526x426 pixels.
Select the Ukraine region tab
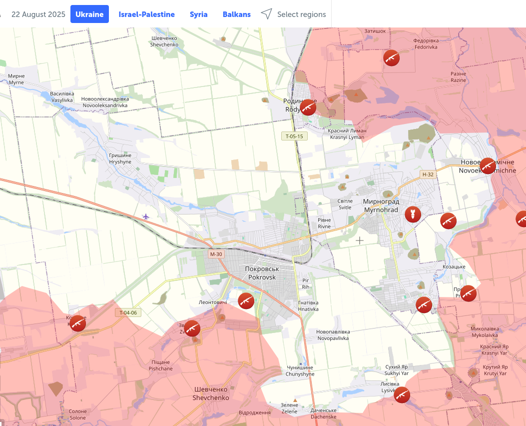click(x=89, y=14)
